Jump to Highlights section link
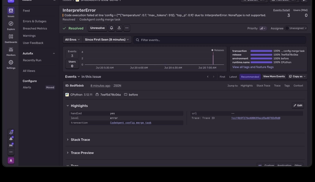The height and width of the screenshot is (182, 315). click(x=246, y=86)
